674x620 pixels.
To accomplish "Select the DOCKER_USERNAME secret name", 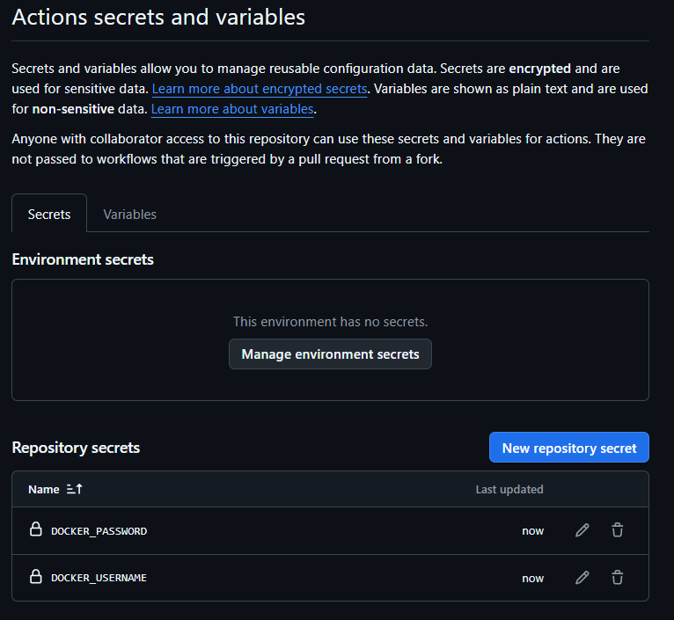I will 99,578.
